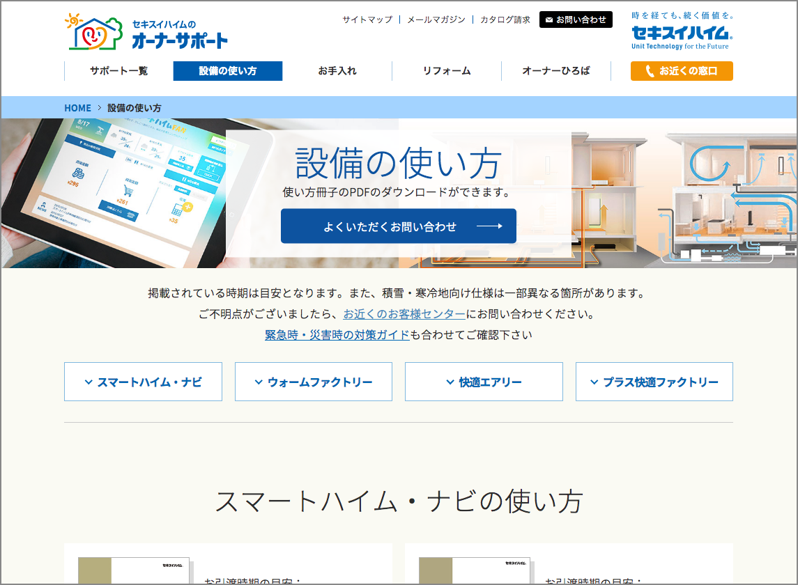The width and height of the screenshot is (798, 585).
Task: Open the サイトマップ link in header
Action: 367,19
